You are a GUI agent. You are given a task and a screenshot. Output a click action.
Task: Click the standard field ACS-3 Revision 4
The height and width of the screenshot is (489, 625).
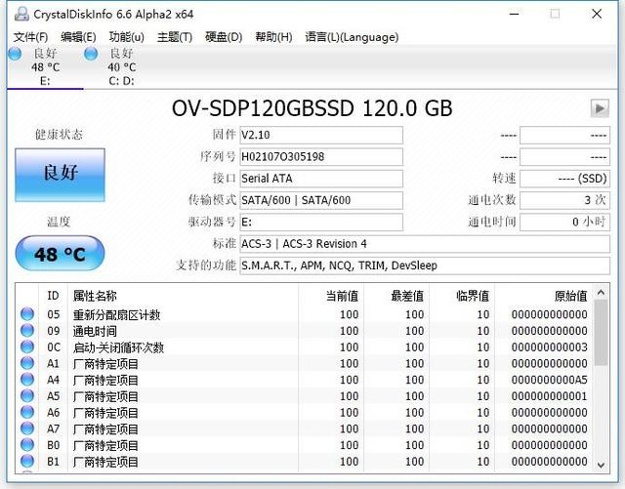coord(425,243)
